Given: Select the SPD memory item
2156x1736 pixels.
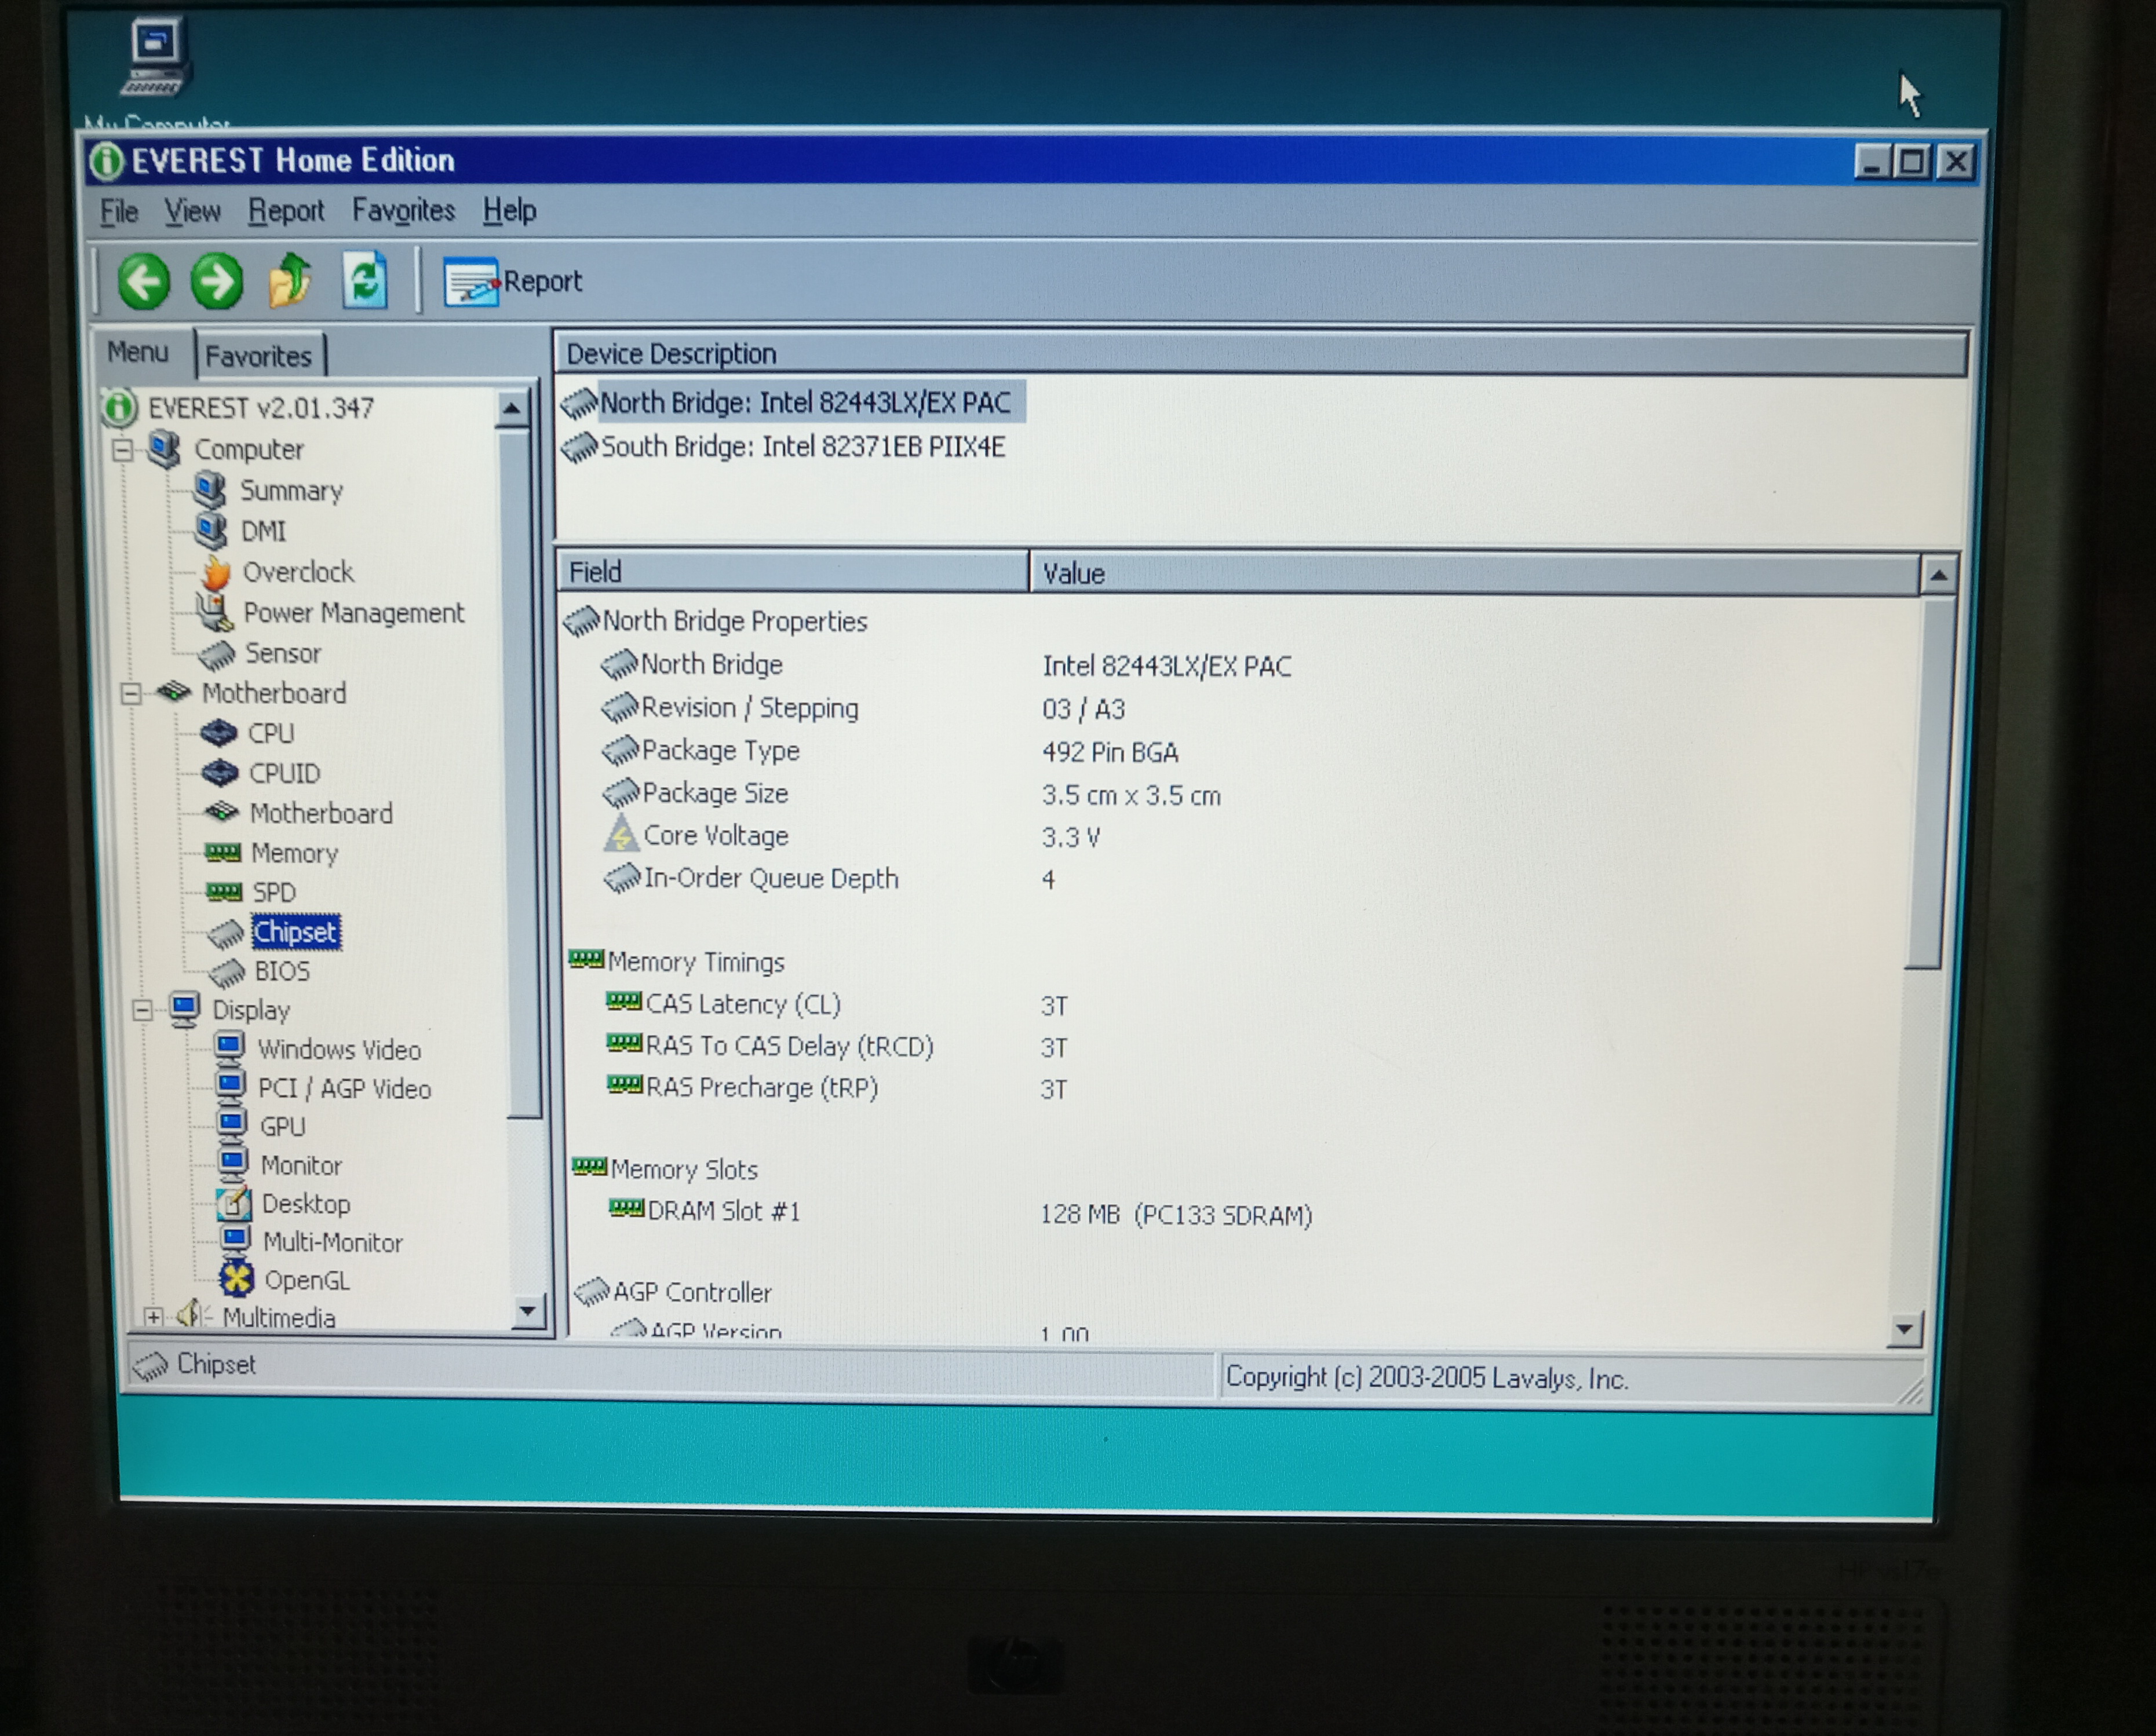Looking at the screenshot, I should coord(273,892).
